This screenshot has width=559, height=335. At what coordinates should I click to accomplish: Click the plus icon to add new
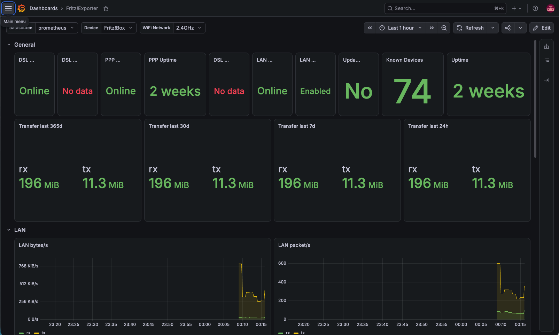click(517, 8)
